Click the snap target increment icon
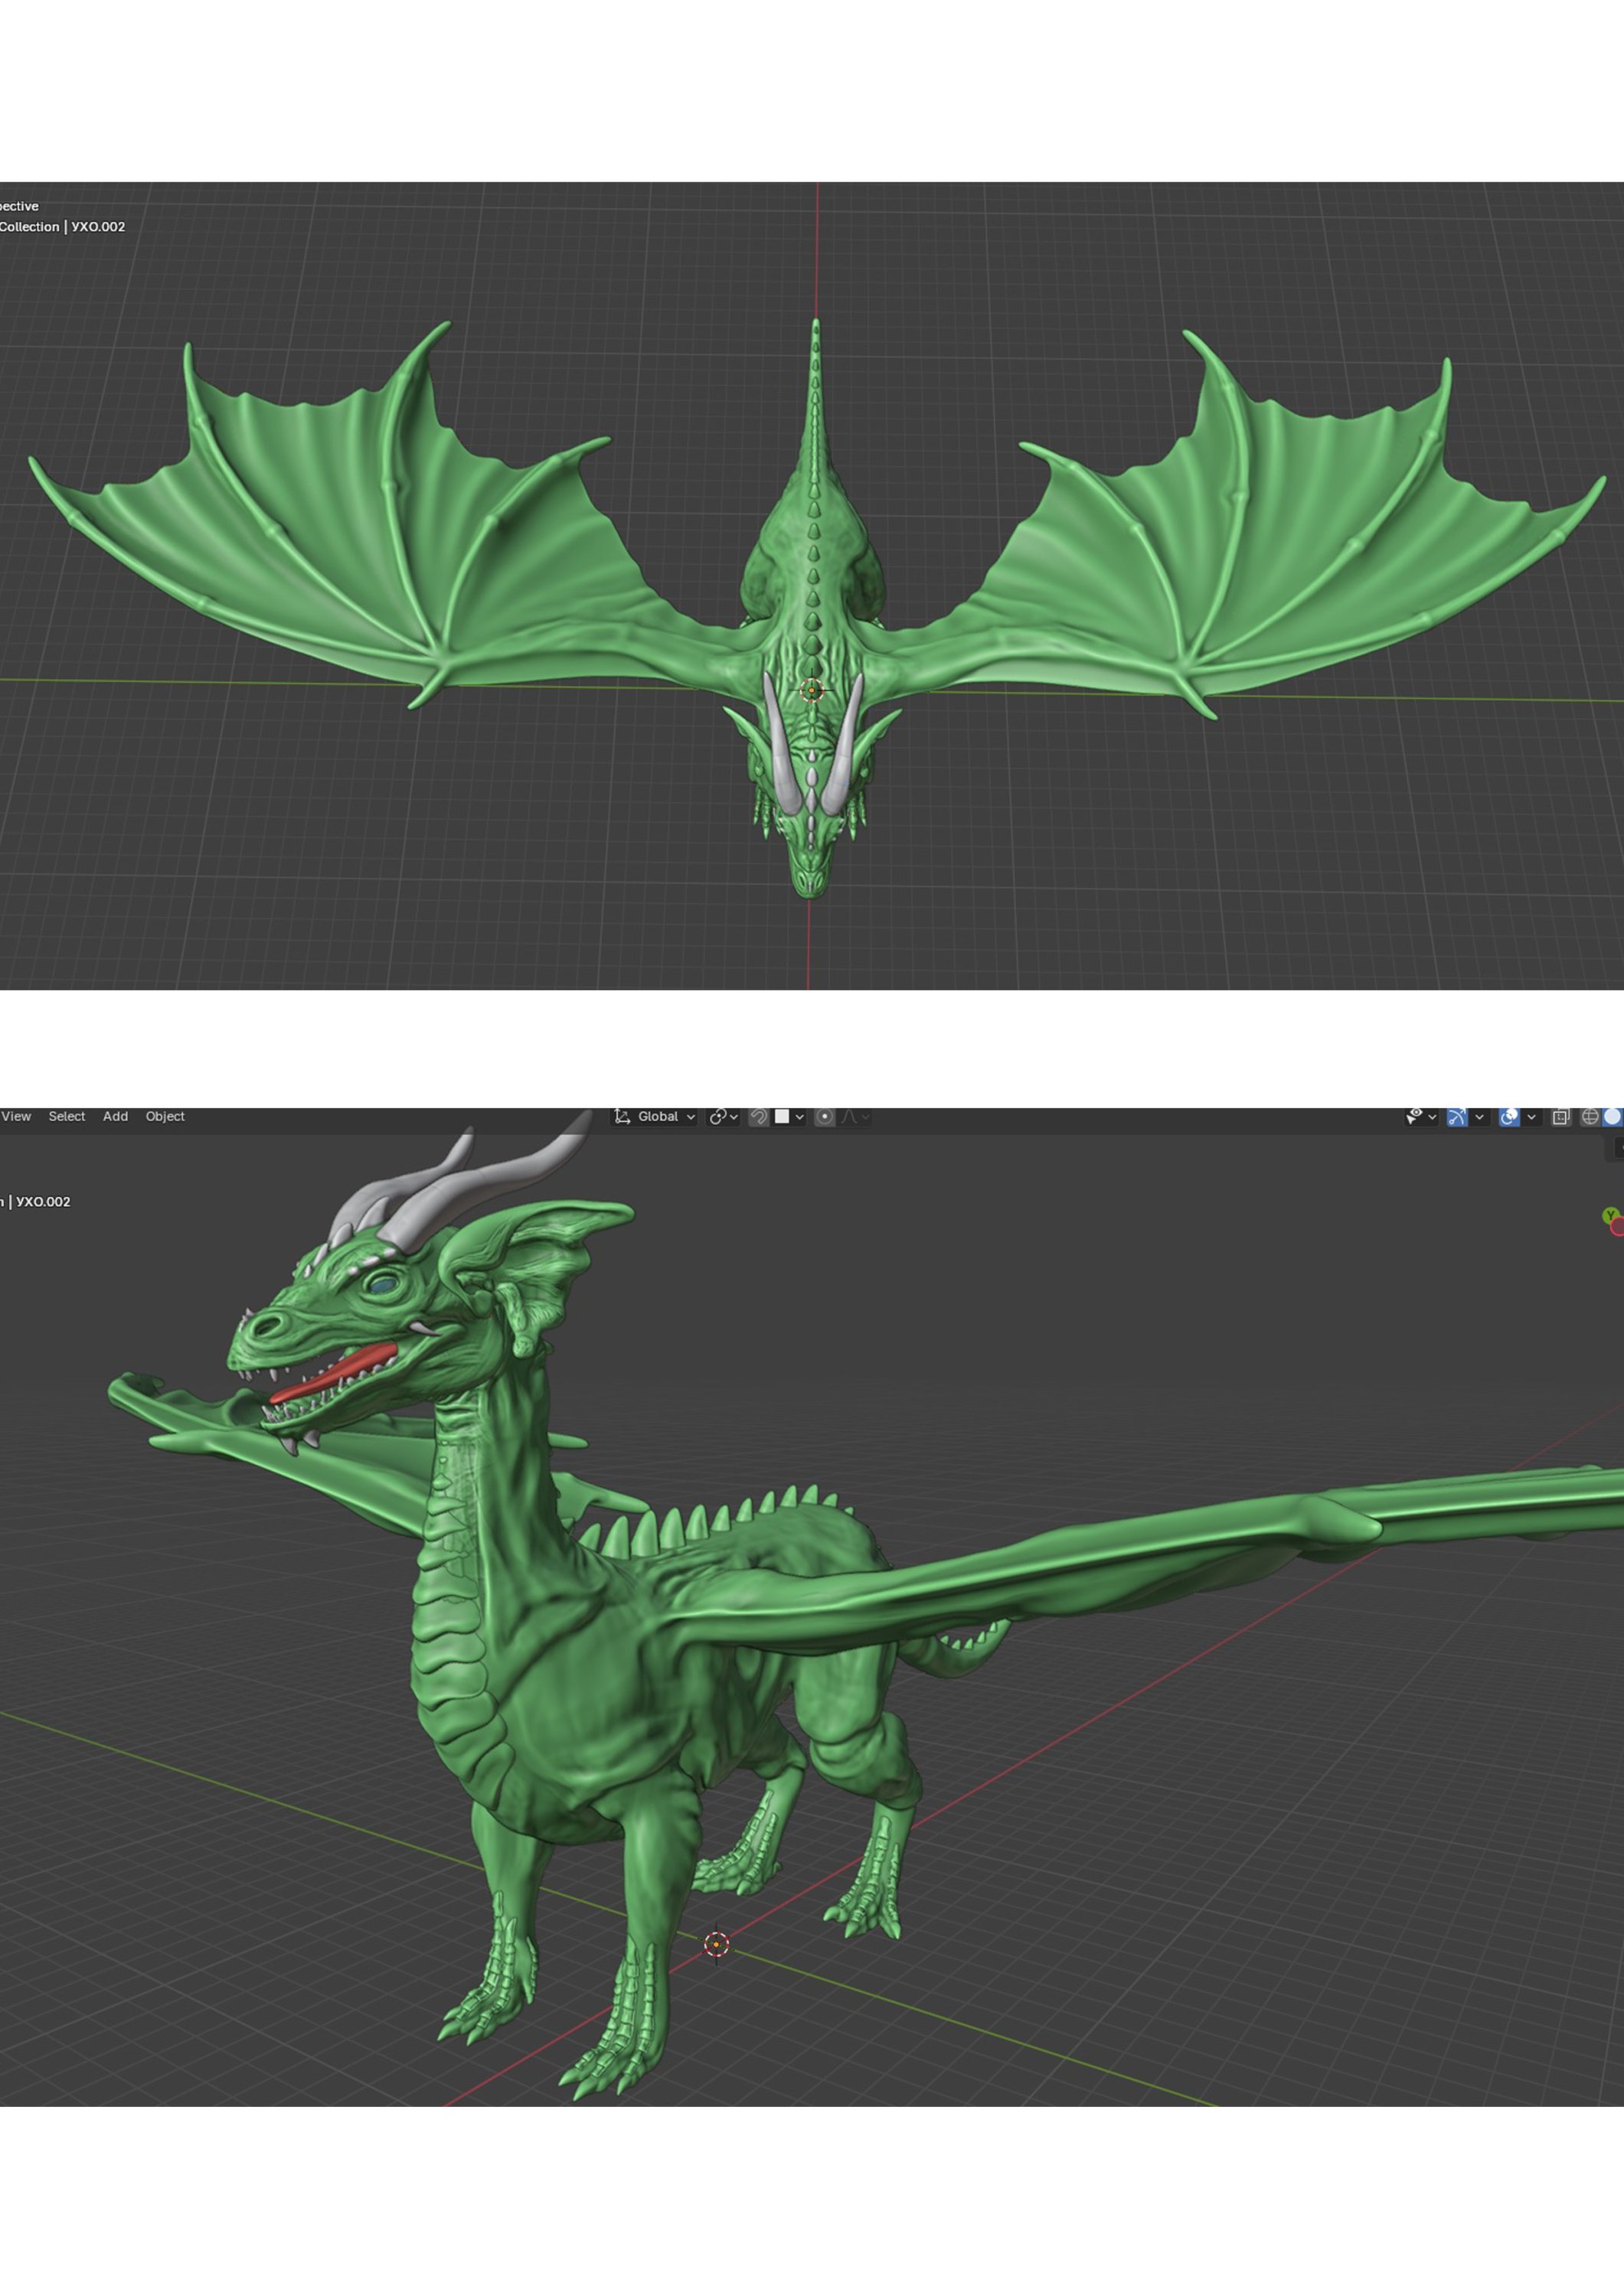The width and height of the screenshot is (1624, 2296). click(x=783, y=1116)
